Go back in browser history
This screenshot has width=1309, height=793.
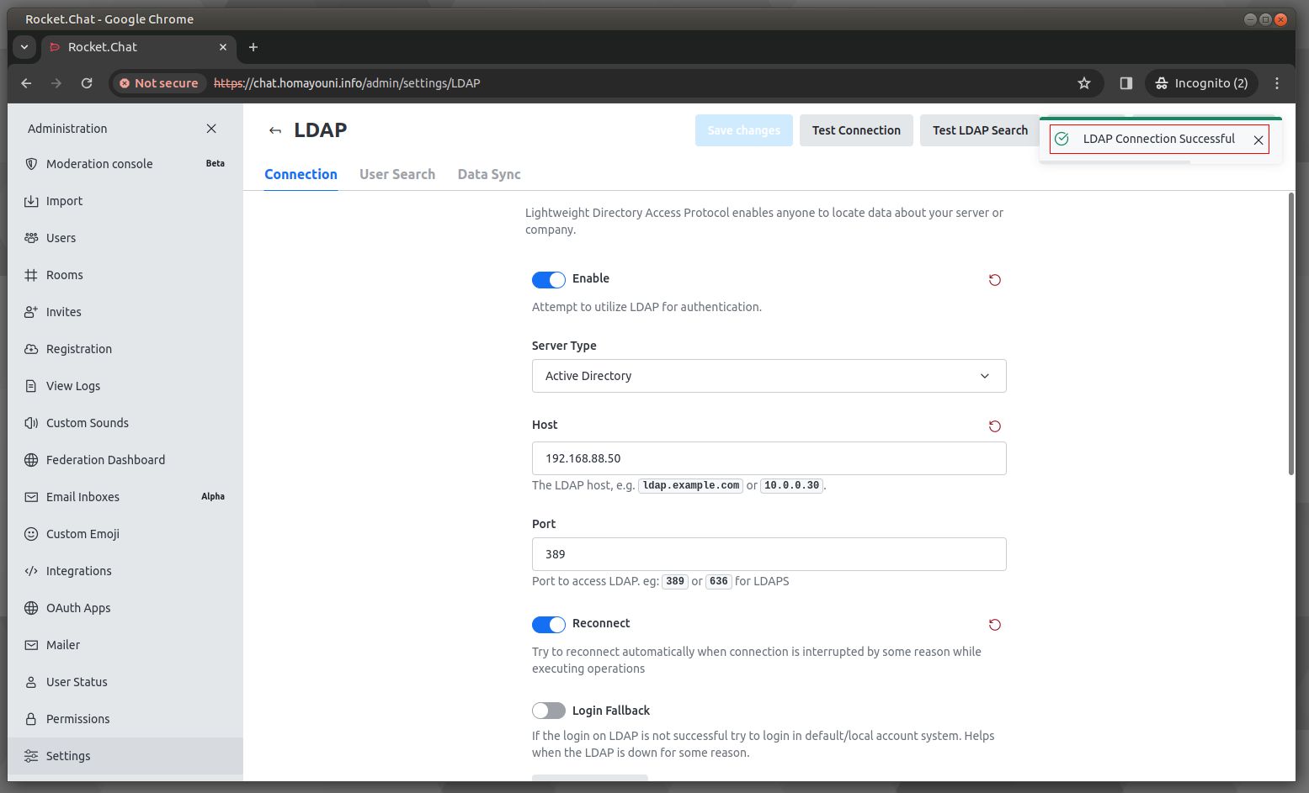(26, 83)
